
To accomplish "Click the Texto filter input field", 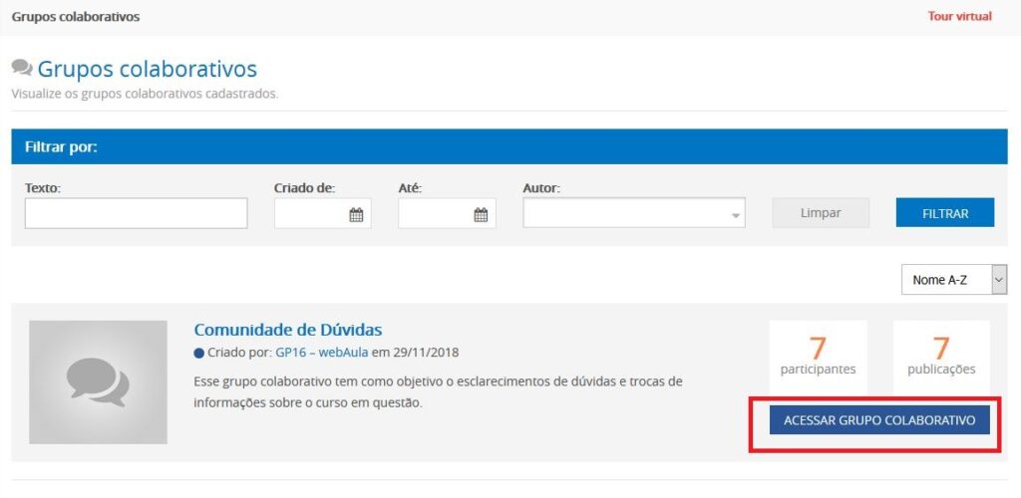I will coord(136,213).
